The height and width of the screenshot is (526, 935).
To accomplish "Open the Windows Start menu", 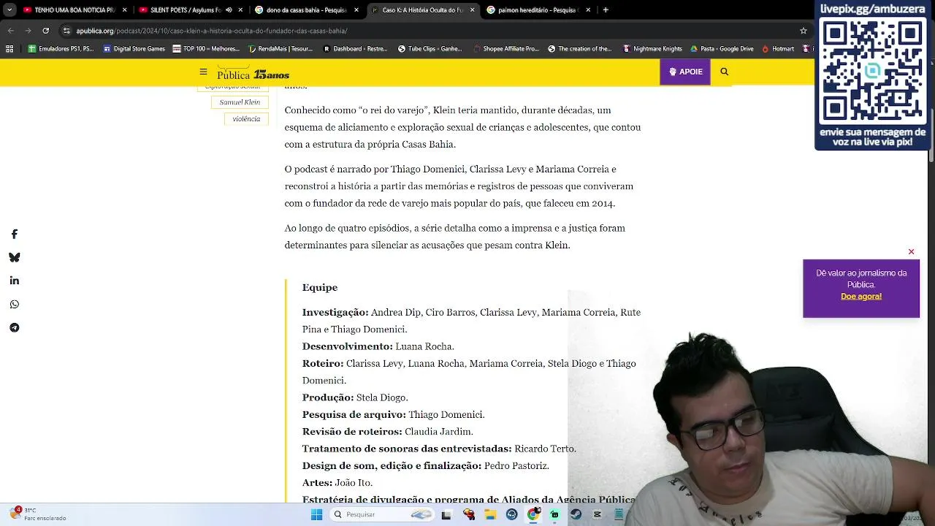I will (316, 514).
